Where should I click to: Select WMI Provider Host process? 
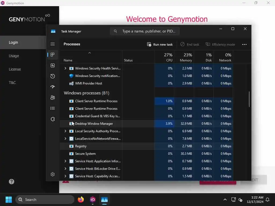click(x=146, y=83)
